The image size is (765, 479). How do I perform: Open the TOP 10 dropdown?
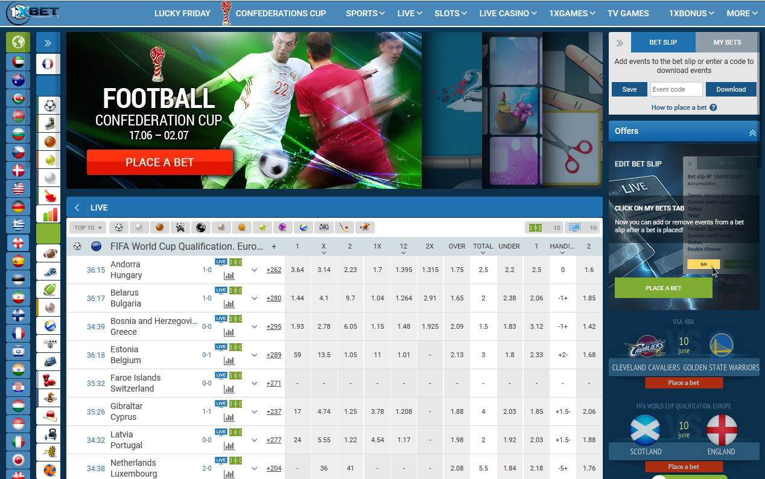coord(88,227)
